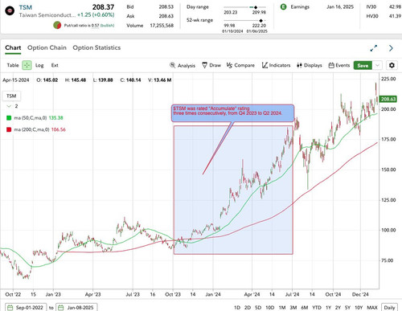402x311 pixels.
Task: Open the Draw tools menu
Action: click(211, 65)
